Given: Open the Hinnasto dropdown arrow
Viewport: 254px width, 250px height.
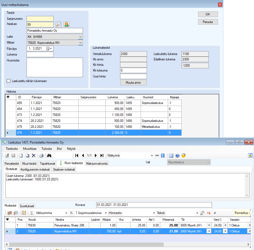Looking at the screenshot, I should [154, 213].
